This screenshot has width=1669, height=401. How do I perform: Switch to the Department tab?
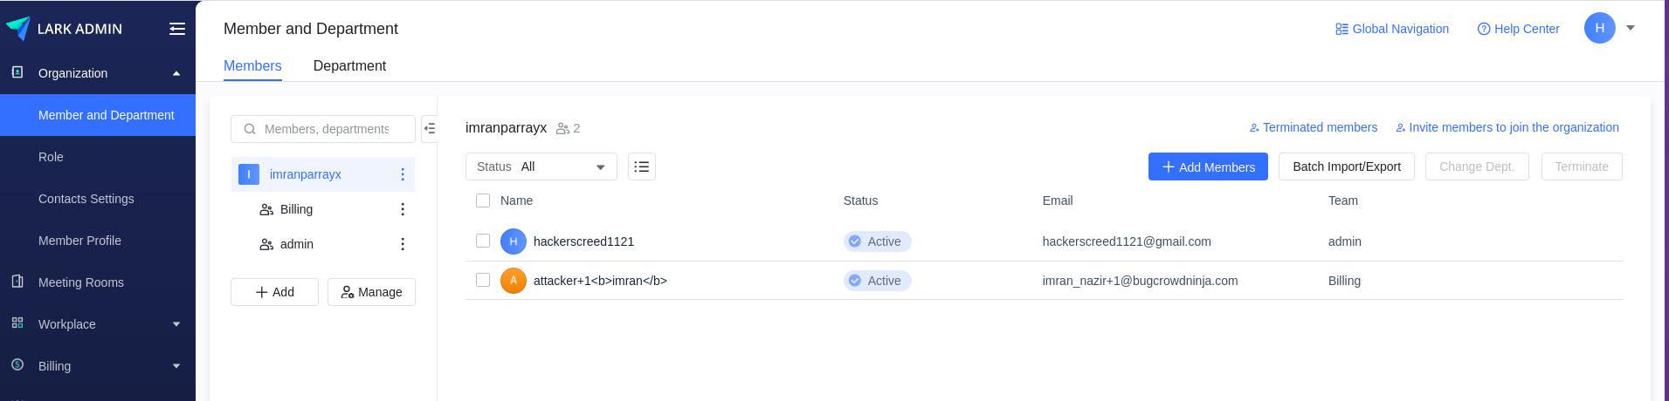(349, 66)
